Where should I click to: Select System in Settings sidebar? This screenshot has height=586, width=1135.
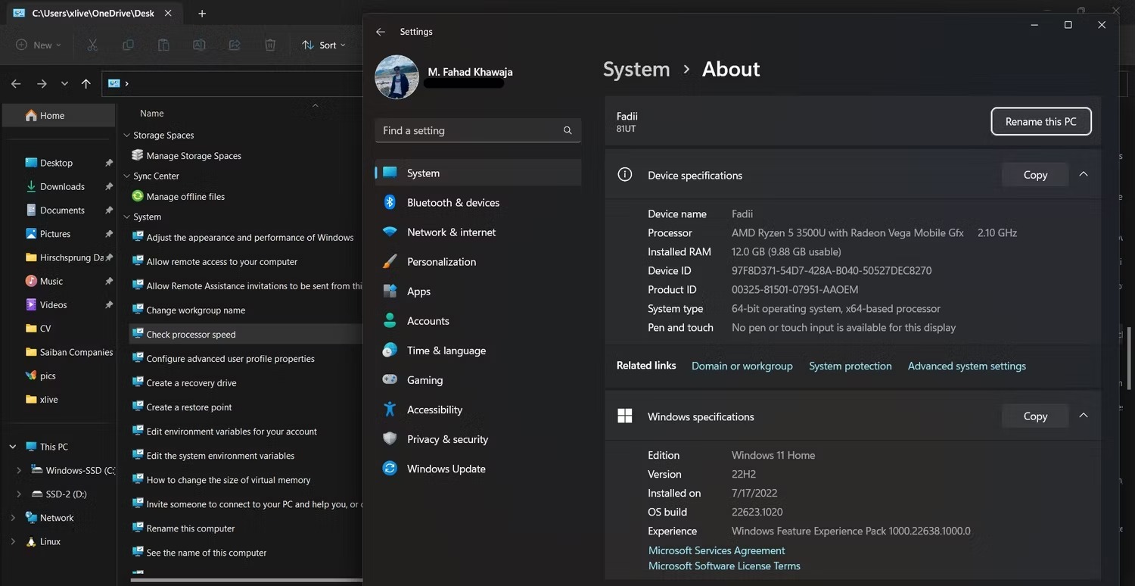(x=478, y=173)
